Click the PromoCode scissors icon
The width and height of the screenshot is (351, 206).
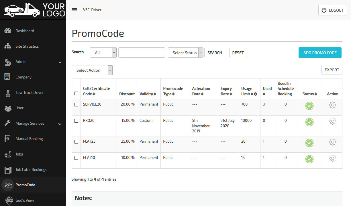click(x=8, y=185)
